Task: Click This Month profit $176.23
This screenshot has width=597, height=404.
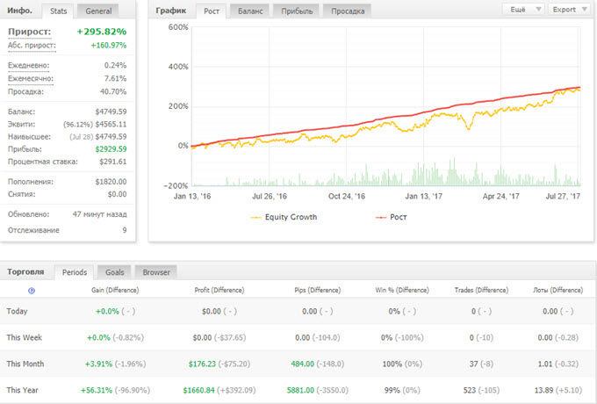Action: [x=202, y=364]
